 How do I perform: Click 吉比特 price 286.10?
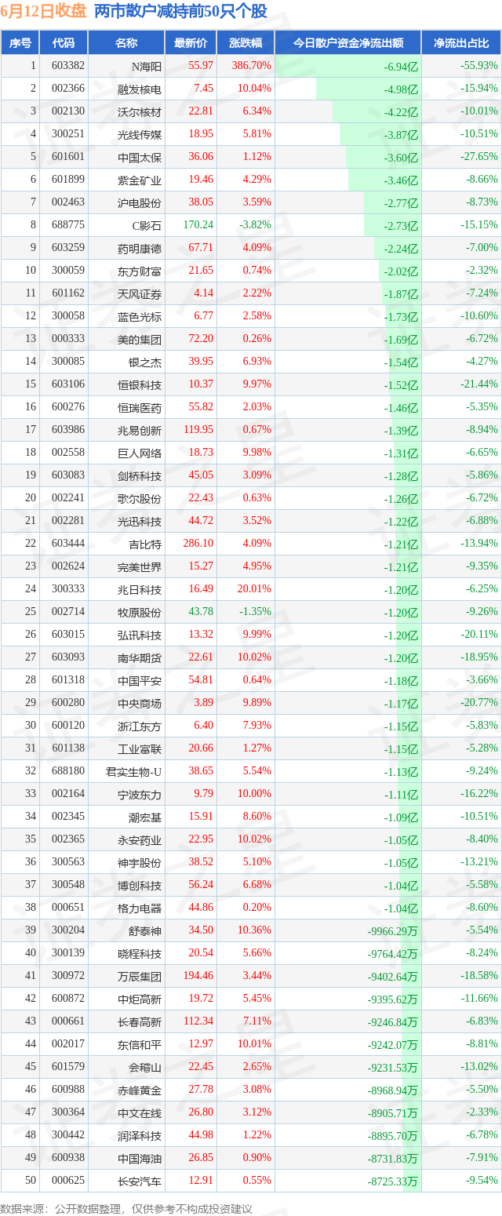(198, 544)
